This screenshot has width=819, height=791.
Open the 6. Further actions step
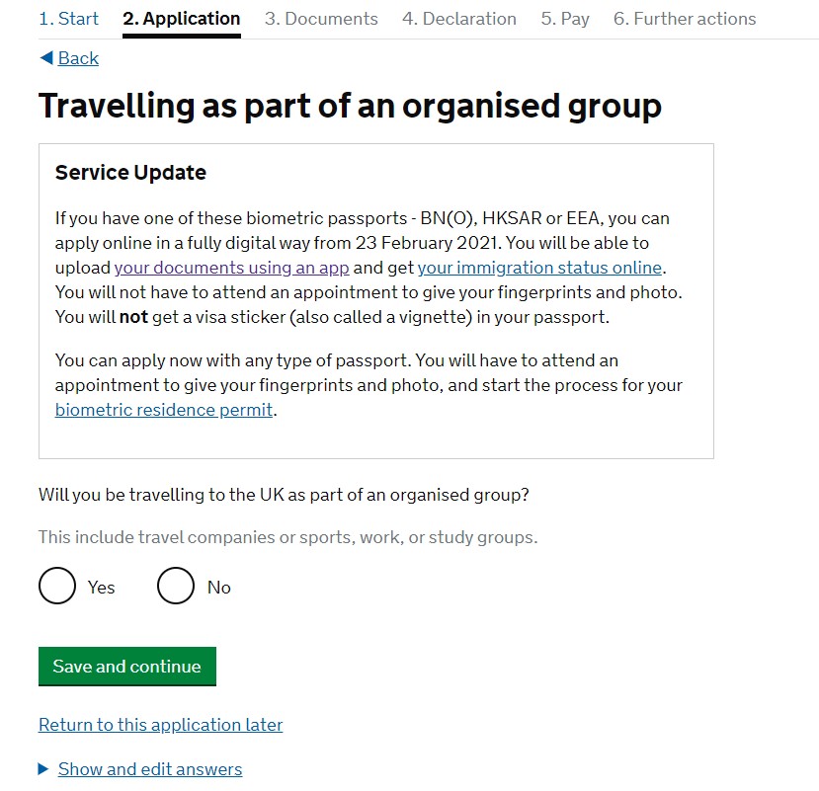pos(685,19)
